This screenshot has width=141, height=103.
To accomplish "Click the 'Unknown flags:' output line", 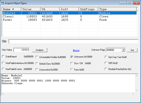I will 13,83.
